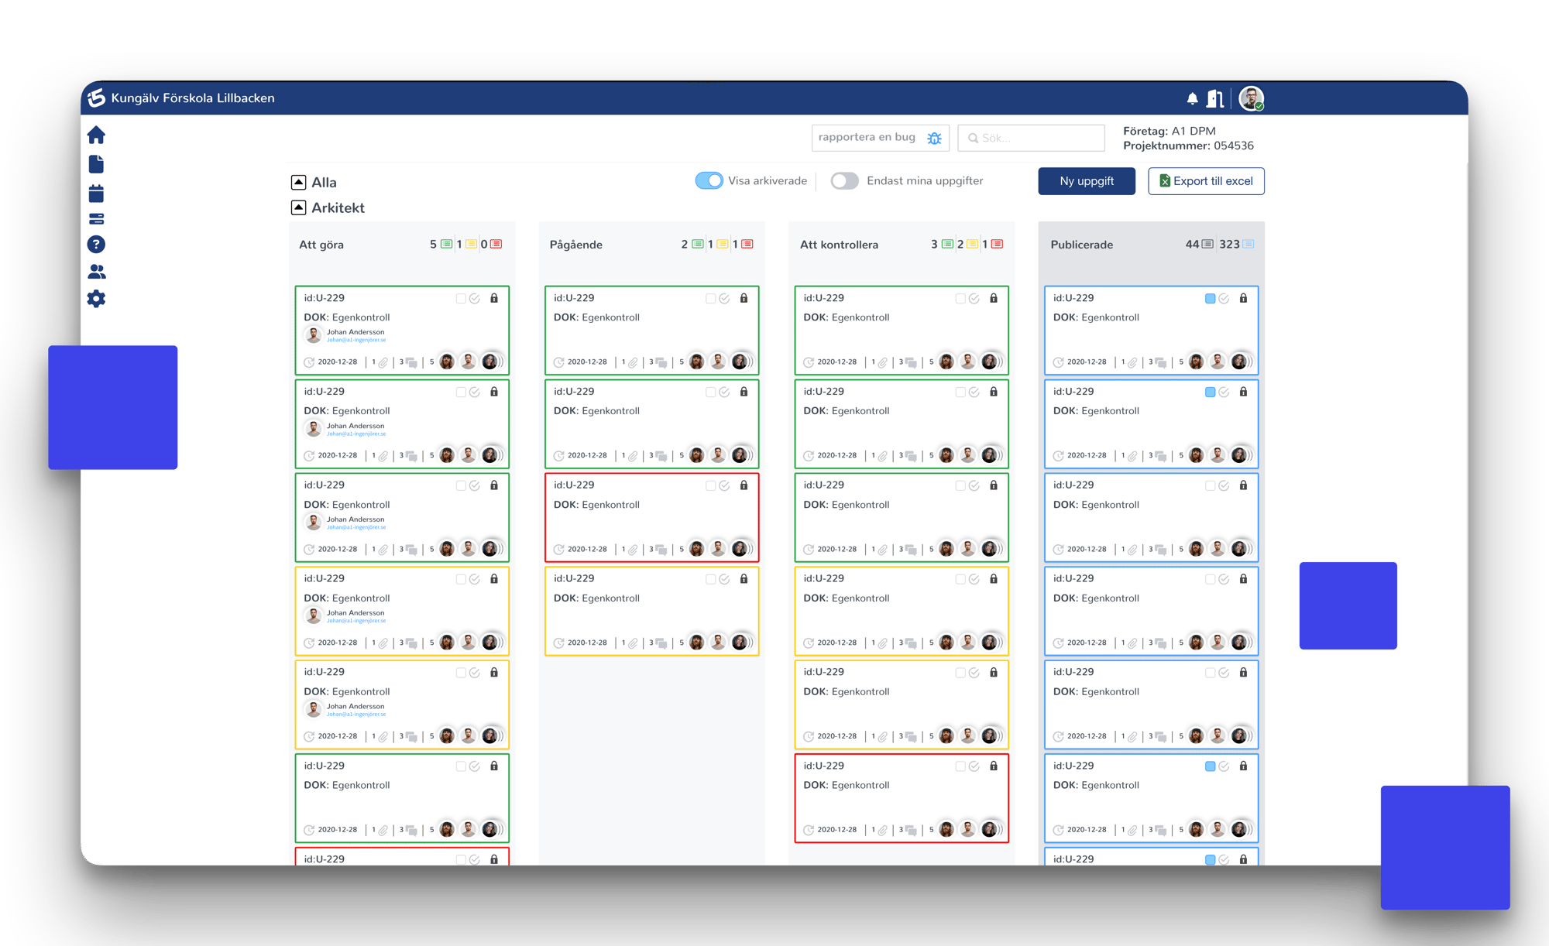
Task: Collapse the Arkitekt section
Action: tap(298, 207)
